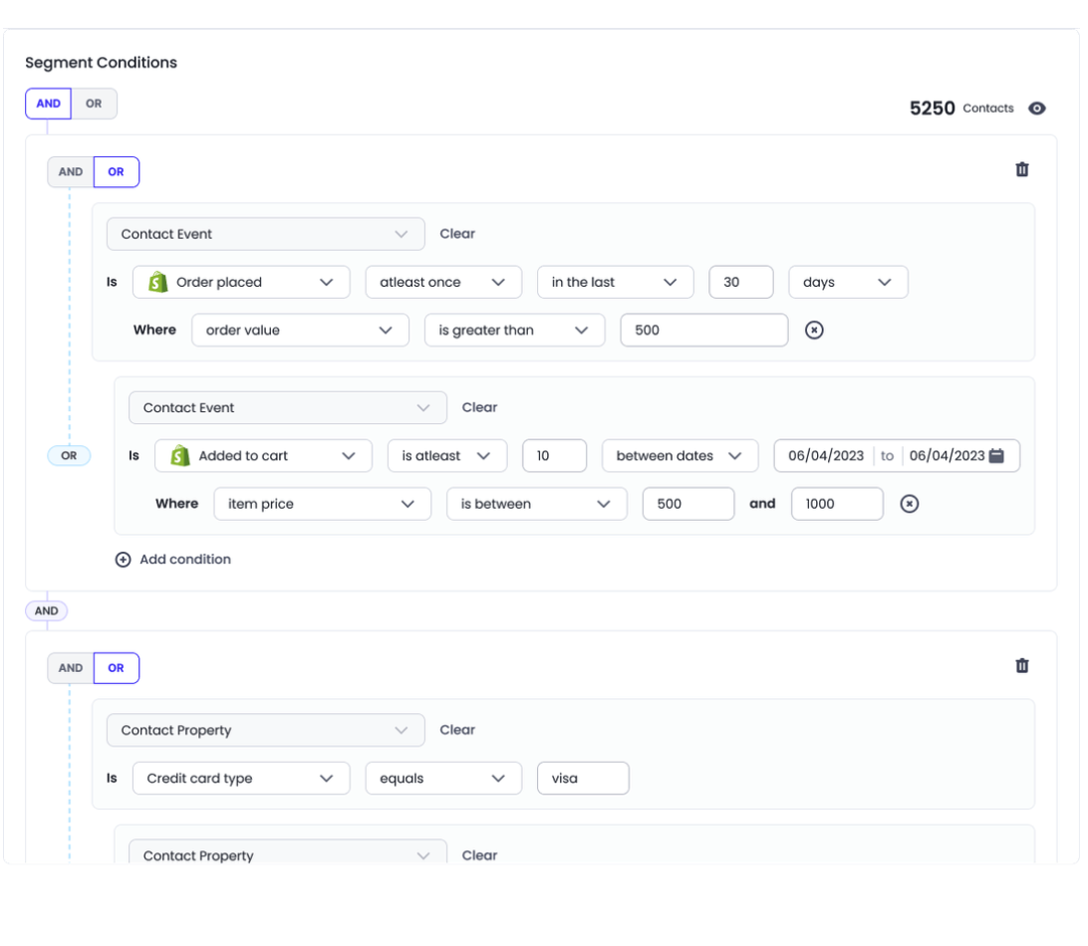Select OR in the second condition group
This screenshot has width=1088, height=946.
tap(117, 668)
